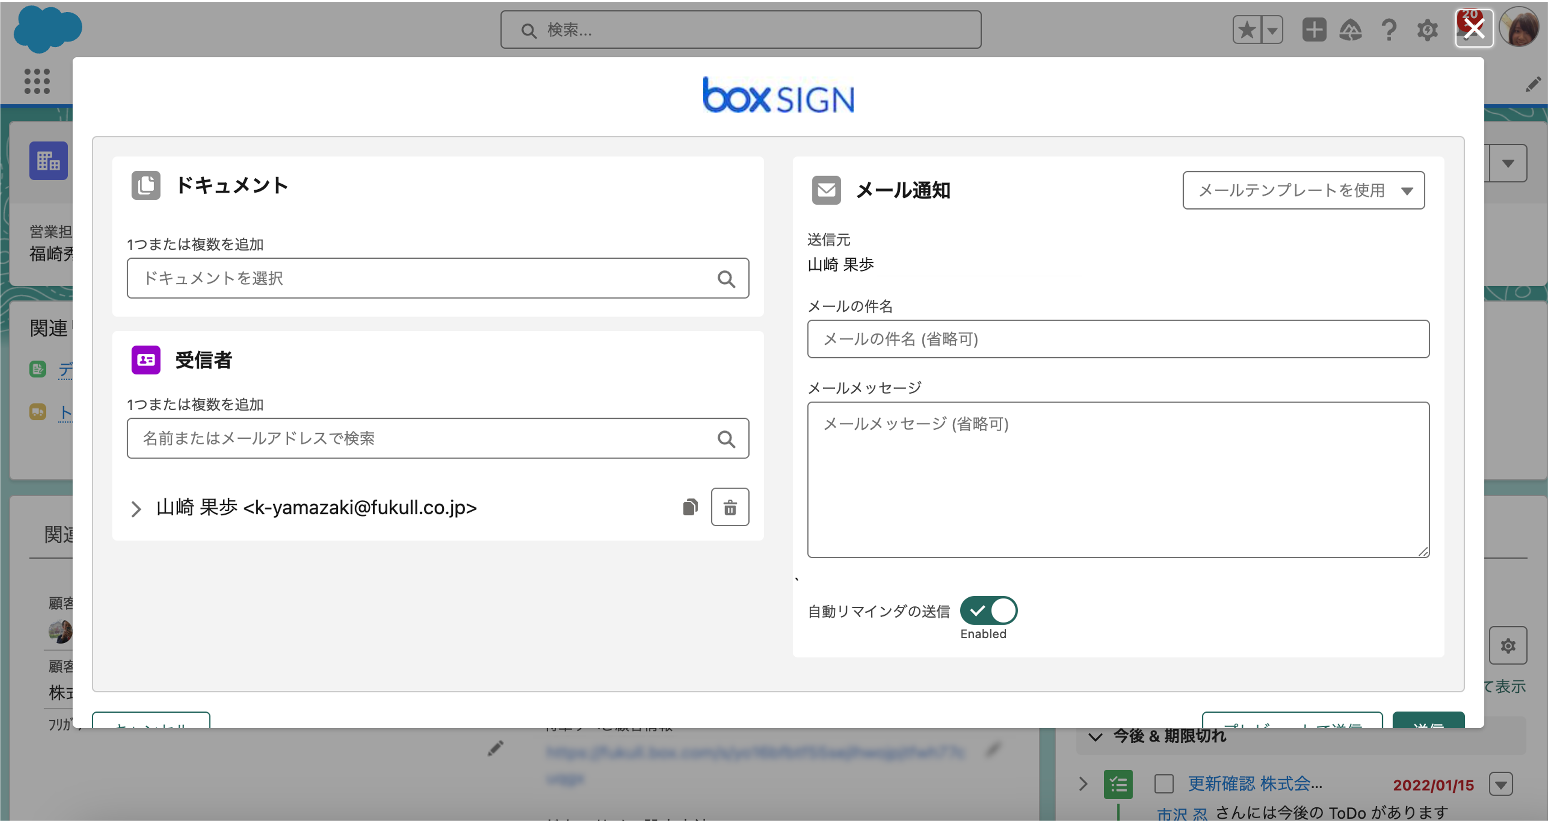
Task: Open the メールテンプレートを使用 dropdown
Action: 1303,190
